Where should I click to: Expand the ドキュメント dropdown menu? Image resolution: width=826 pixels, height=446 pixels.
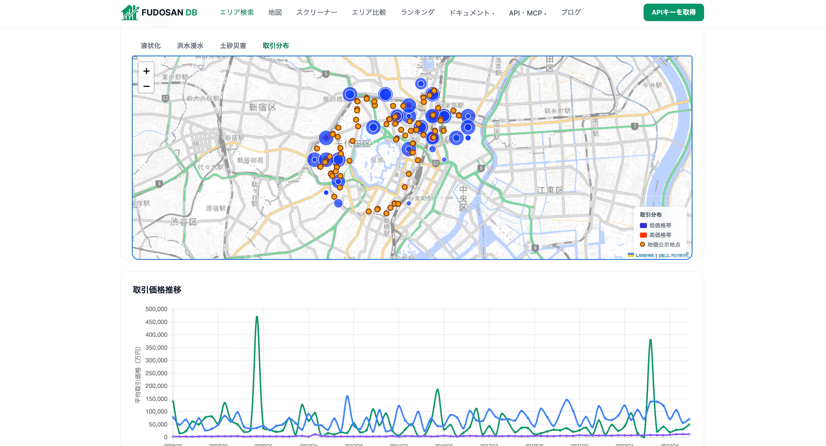click(471, 13)
